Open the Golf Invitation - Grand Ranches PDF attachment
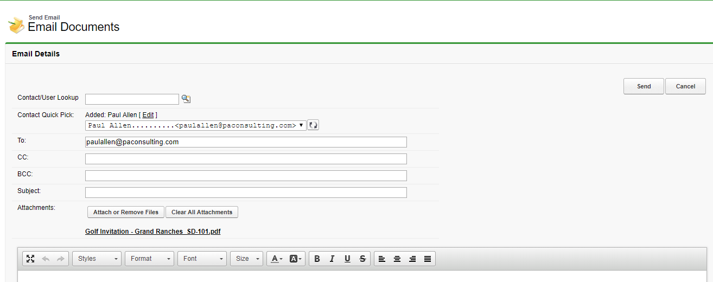 coord(153,232)
